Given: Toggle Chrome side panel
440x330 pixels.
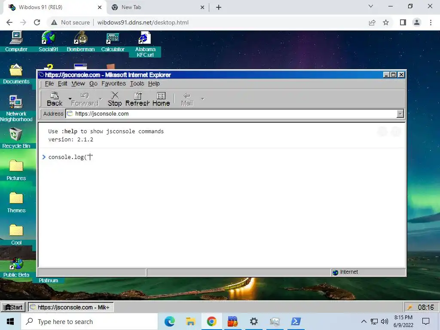Looking at the screenshot, I should click(403, 22).
